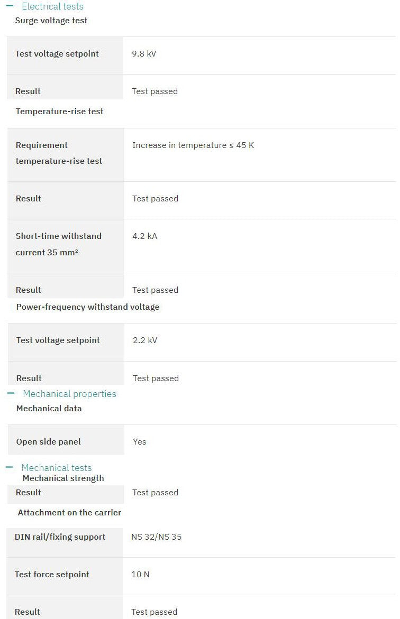The width and height of the screenshot is (400, 619).
Task: Click the 'DIN rail/fixing support' label
Action: point(60,537)
